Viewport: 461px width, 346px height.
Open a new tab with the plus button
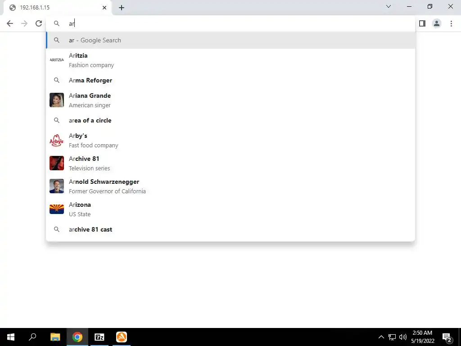[x=122, y=8]
